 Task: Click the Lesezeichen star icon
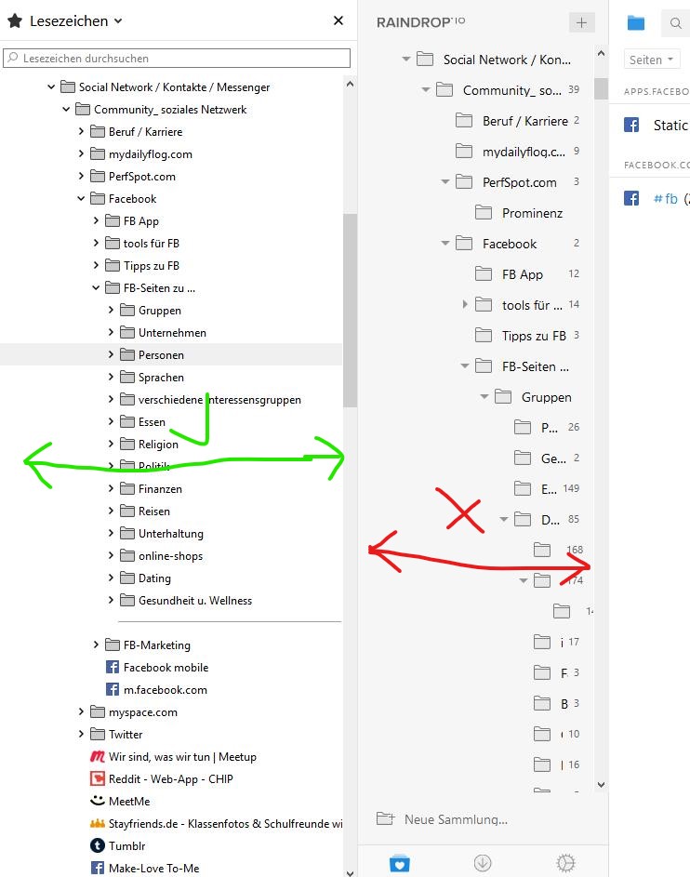pos(15,21)
